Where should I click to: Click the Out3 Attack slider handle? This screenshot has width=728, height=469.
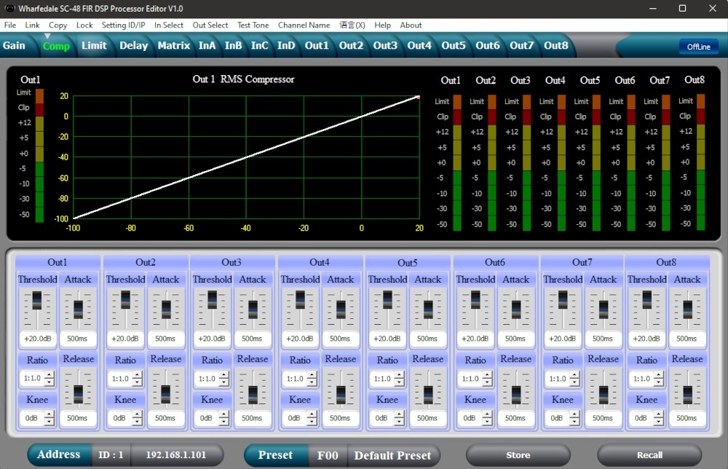tap(253, 310)
